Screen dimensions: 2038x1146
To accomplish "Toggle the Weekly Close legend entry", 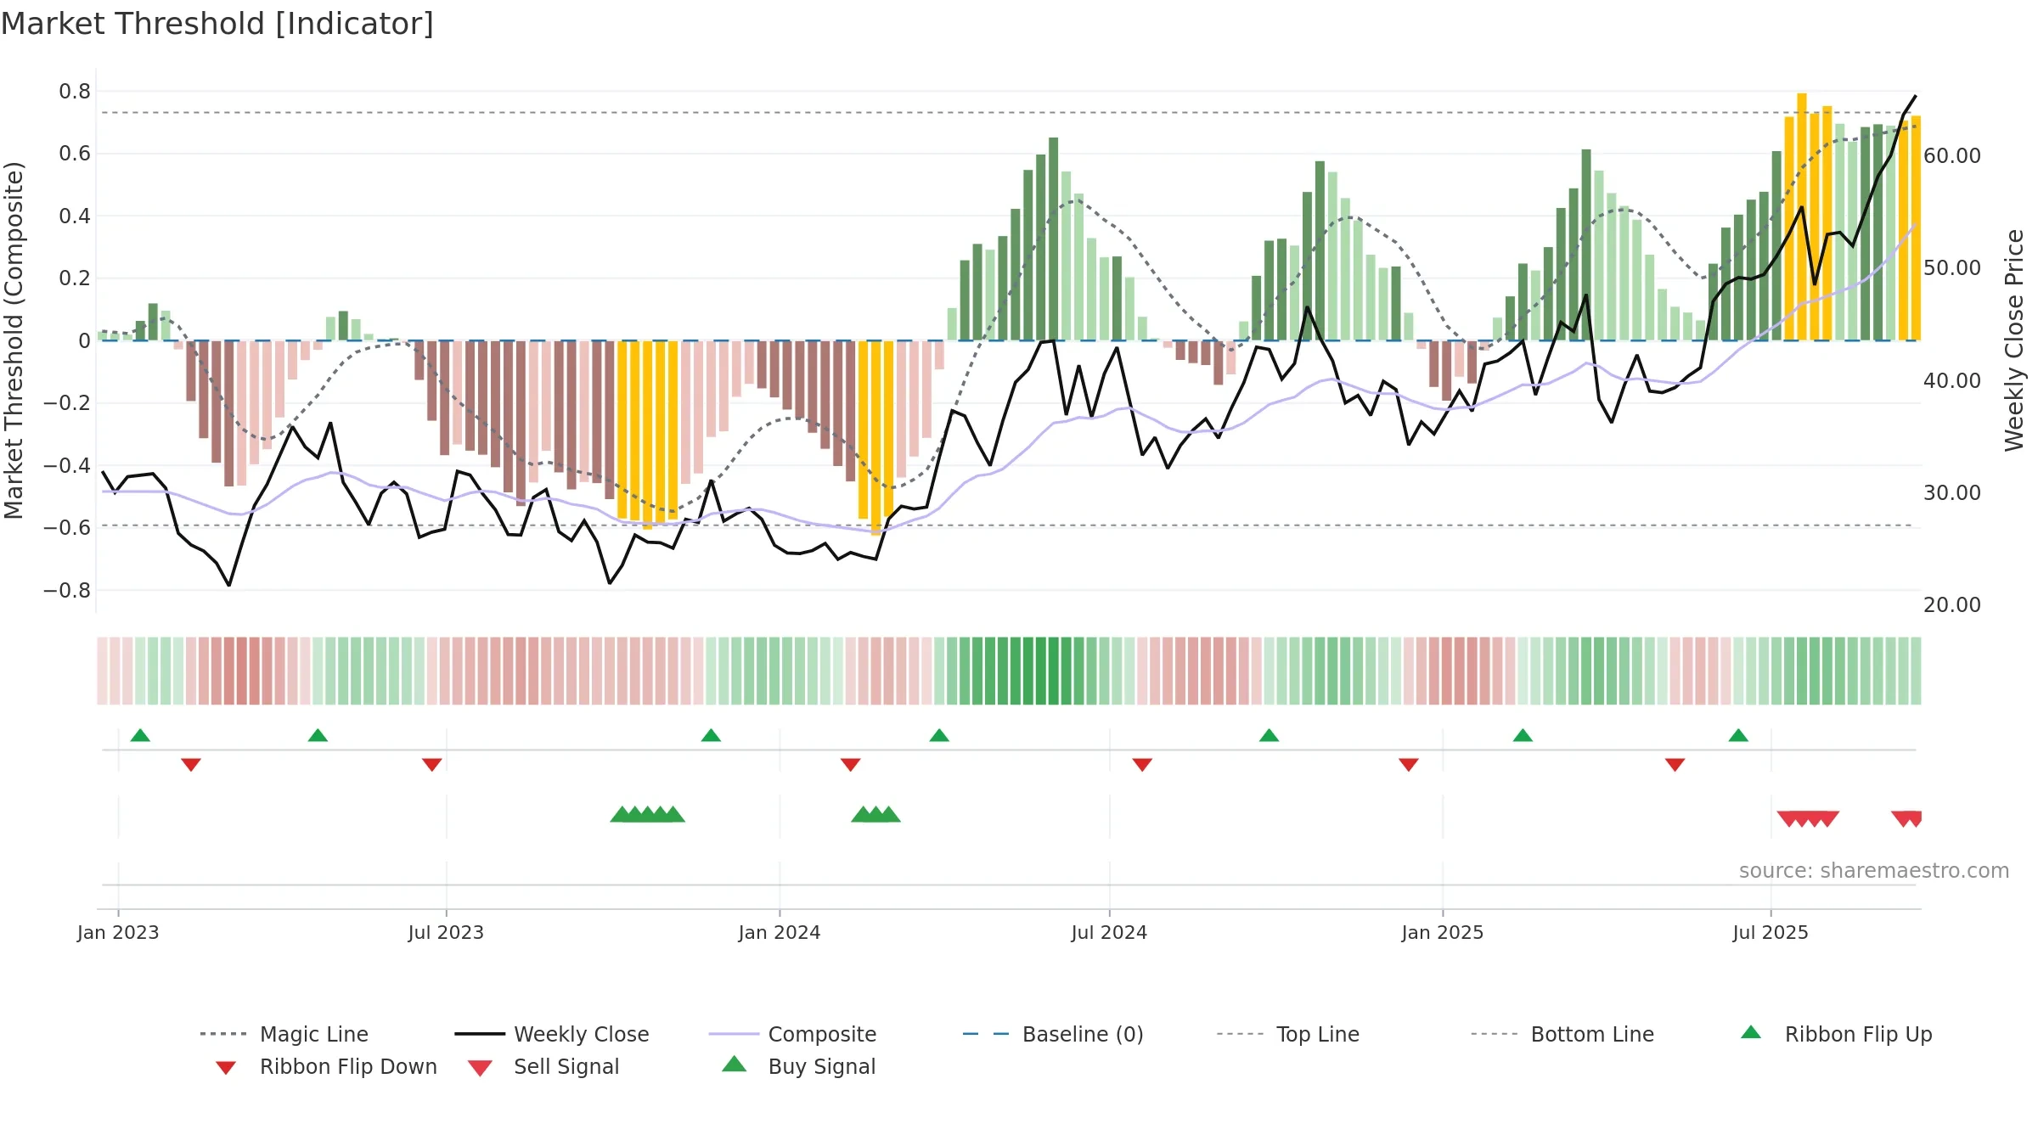I will coord(551,1034).
